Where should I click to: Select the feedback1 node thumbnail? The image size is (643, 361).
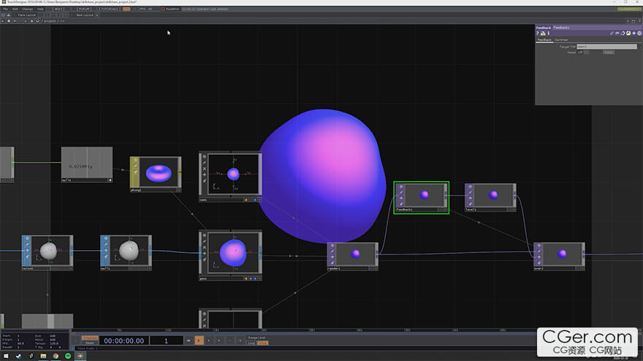(x=424, y=195)
